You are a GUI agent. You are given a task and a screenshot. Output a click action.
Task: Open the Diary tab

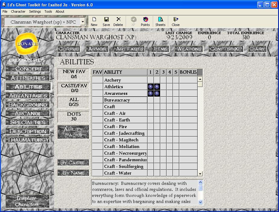tap(258, 49)
